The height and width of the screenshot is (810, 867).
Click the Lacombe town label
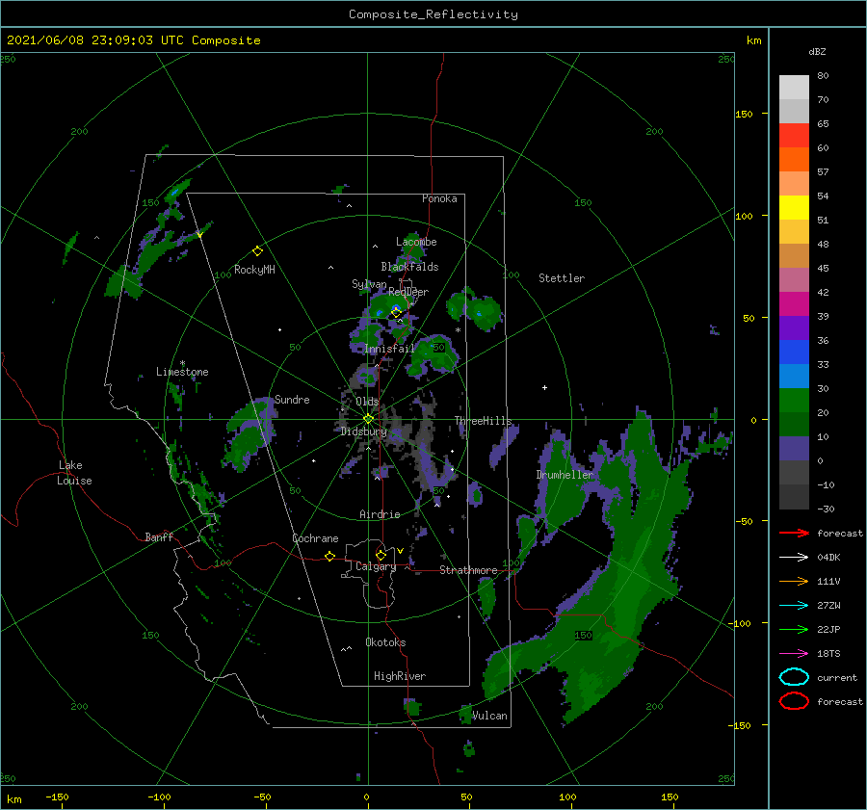416,242
